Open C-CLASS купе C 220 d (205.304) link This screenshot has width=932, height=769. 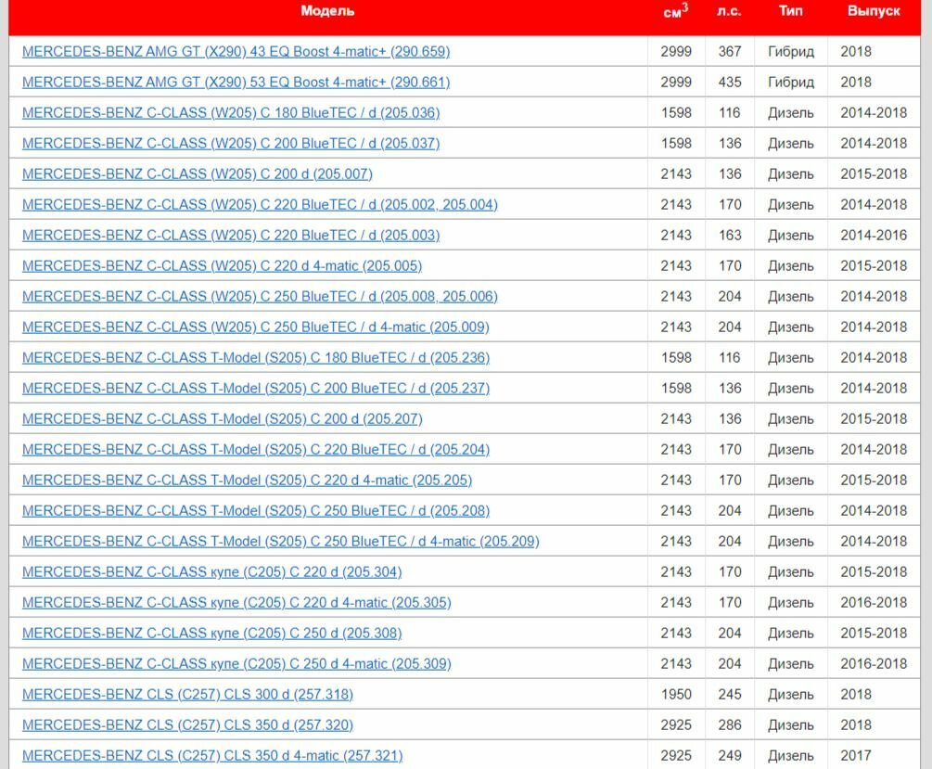click(x=211, y=572)
